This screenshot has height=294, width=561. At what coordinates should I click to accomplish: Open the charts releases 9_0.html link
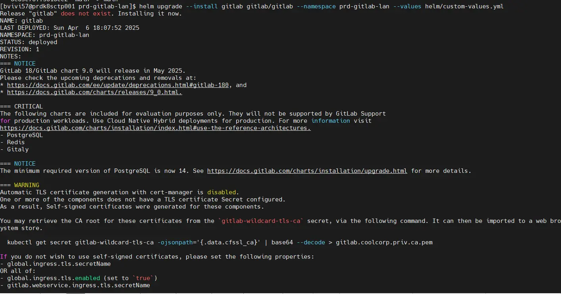pyautogui.click(x=94, y=92)
